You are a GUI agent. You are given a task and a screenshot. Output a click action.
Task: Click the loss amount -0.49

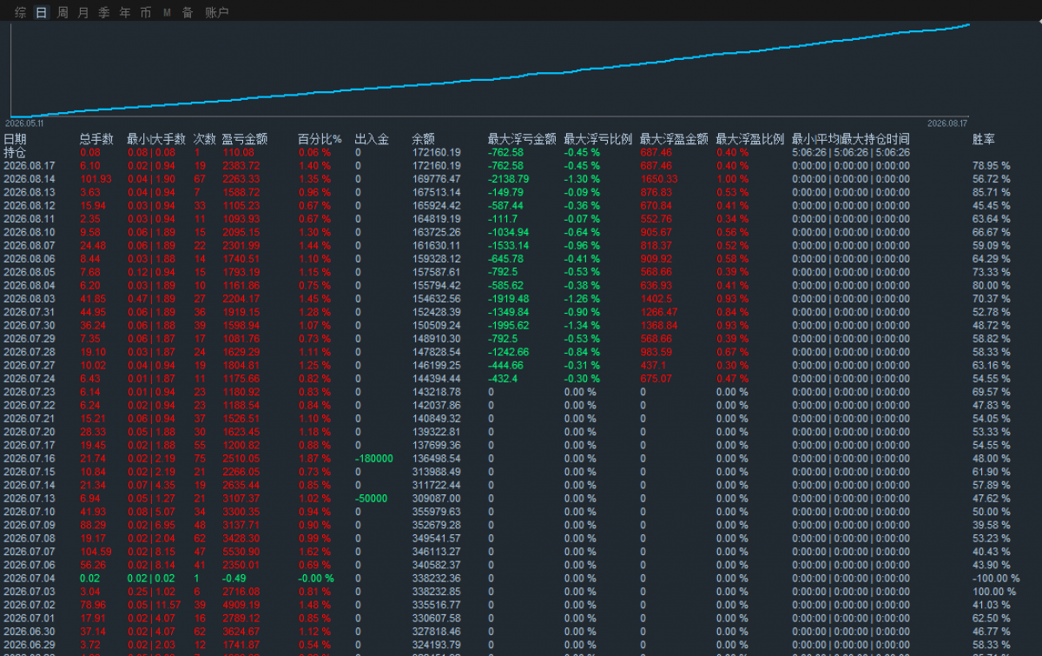coord(233,579)
